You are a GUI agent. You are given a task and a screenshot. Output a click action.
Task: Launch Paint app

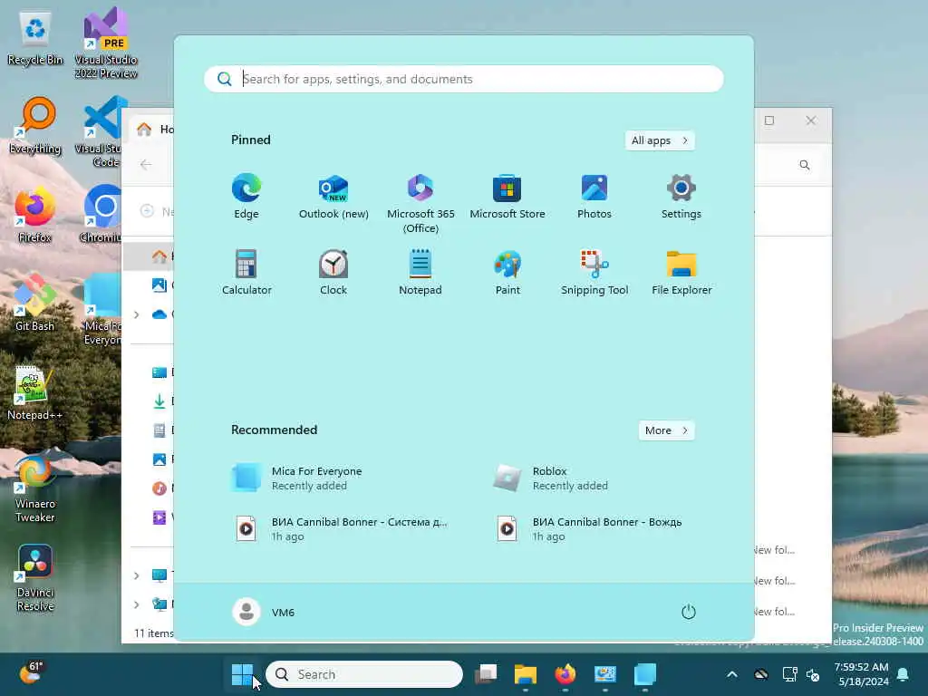(x=507, y=273)
